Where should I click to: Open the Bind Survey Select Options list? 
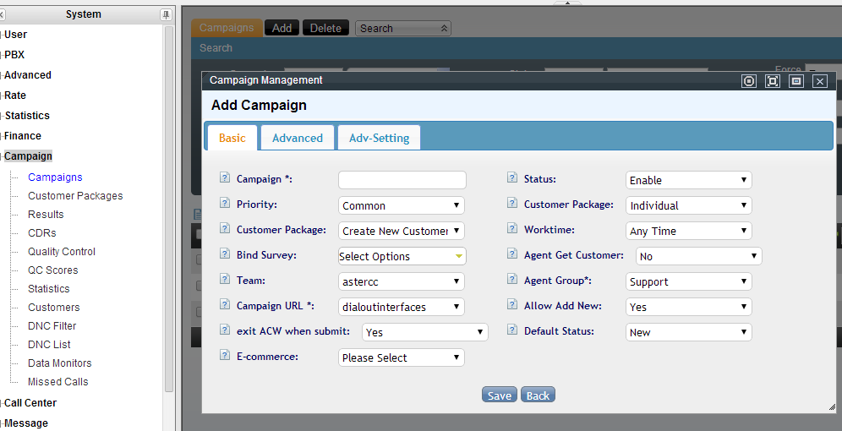click(402, 256)
